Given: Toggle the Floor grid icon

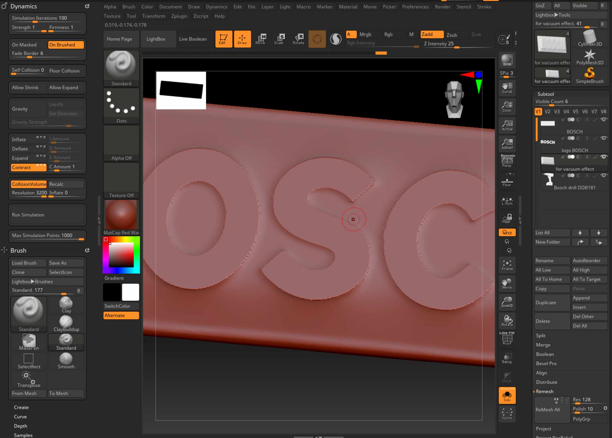Looking at the screenshot, I should coord(507,181).
